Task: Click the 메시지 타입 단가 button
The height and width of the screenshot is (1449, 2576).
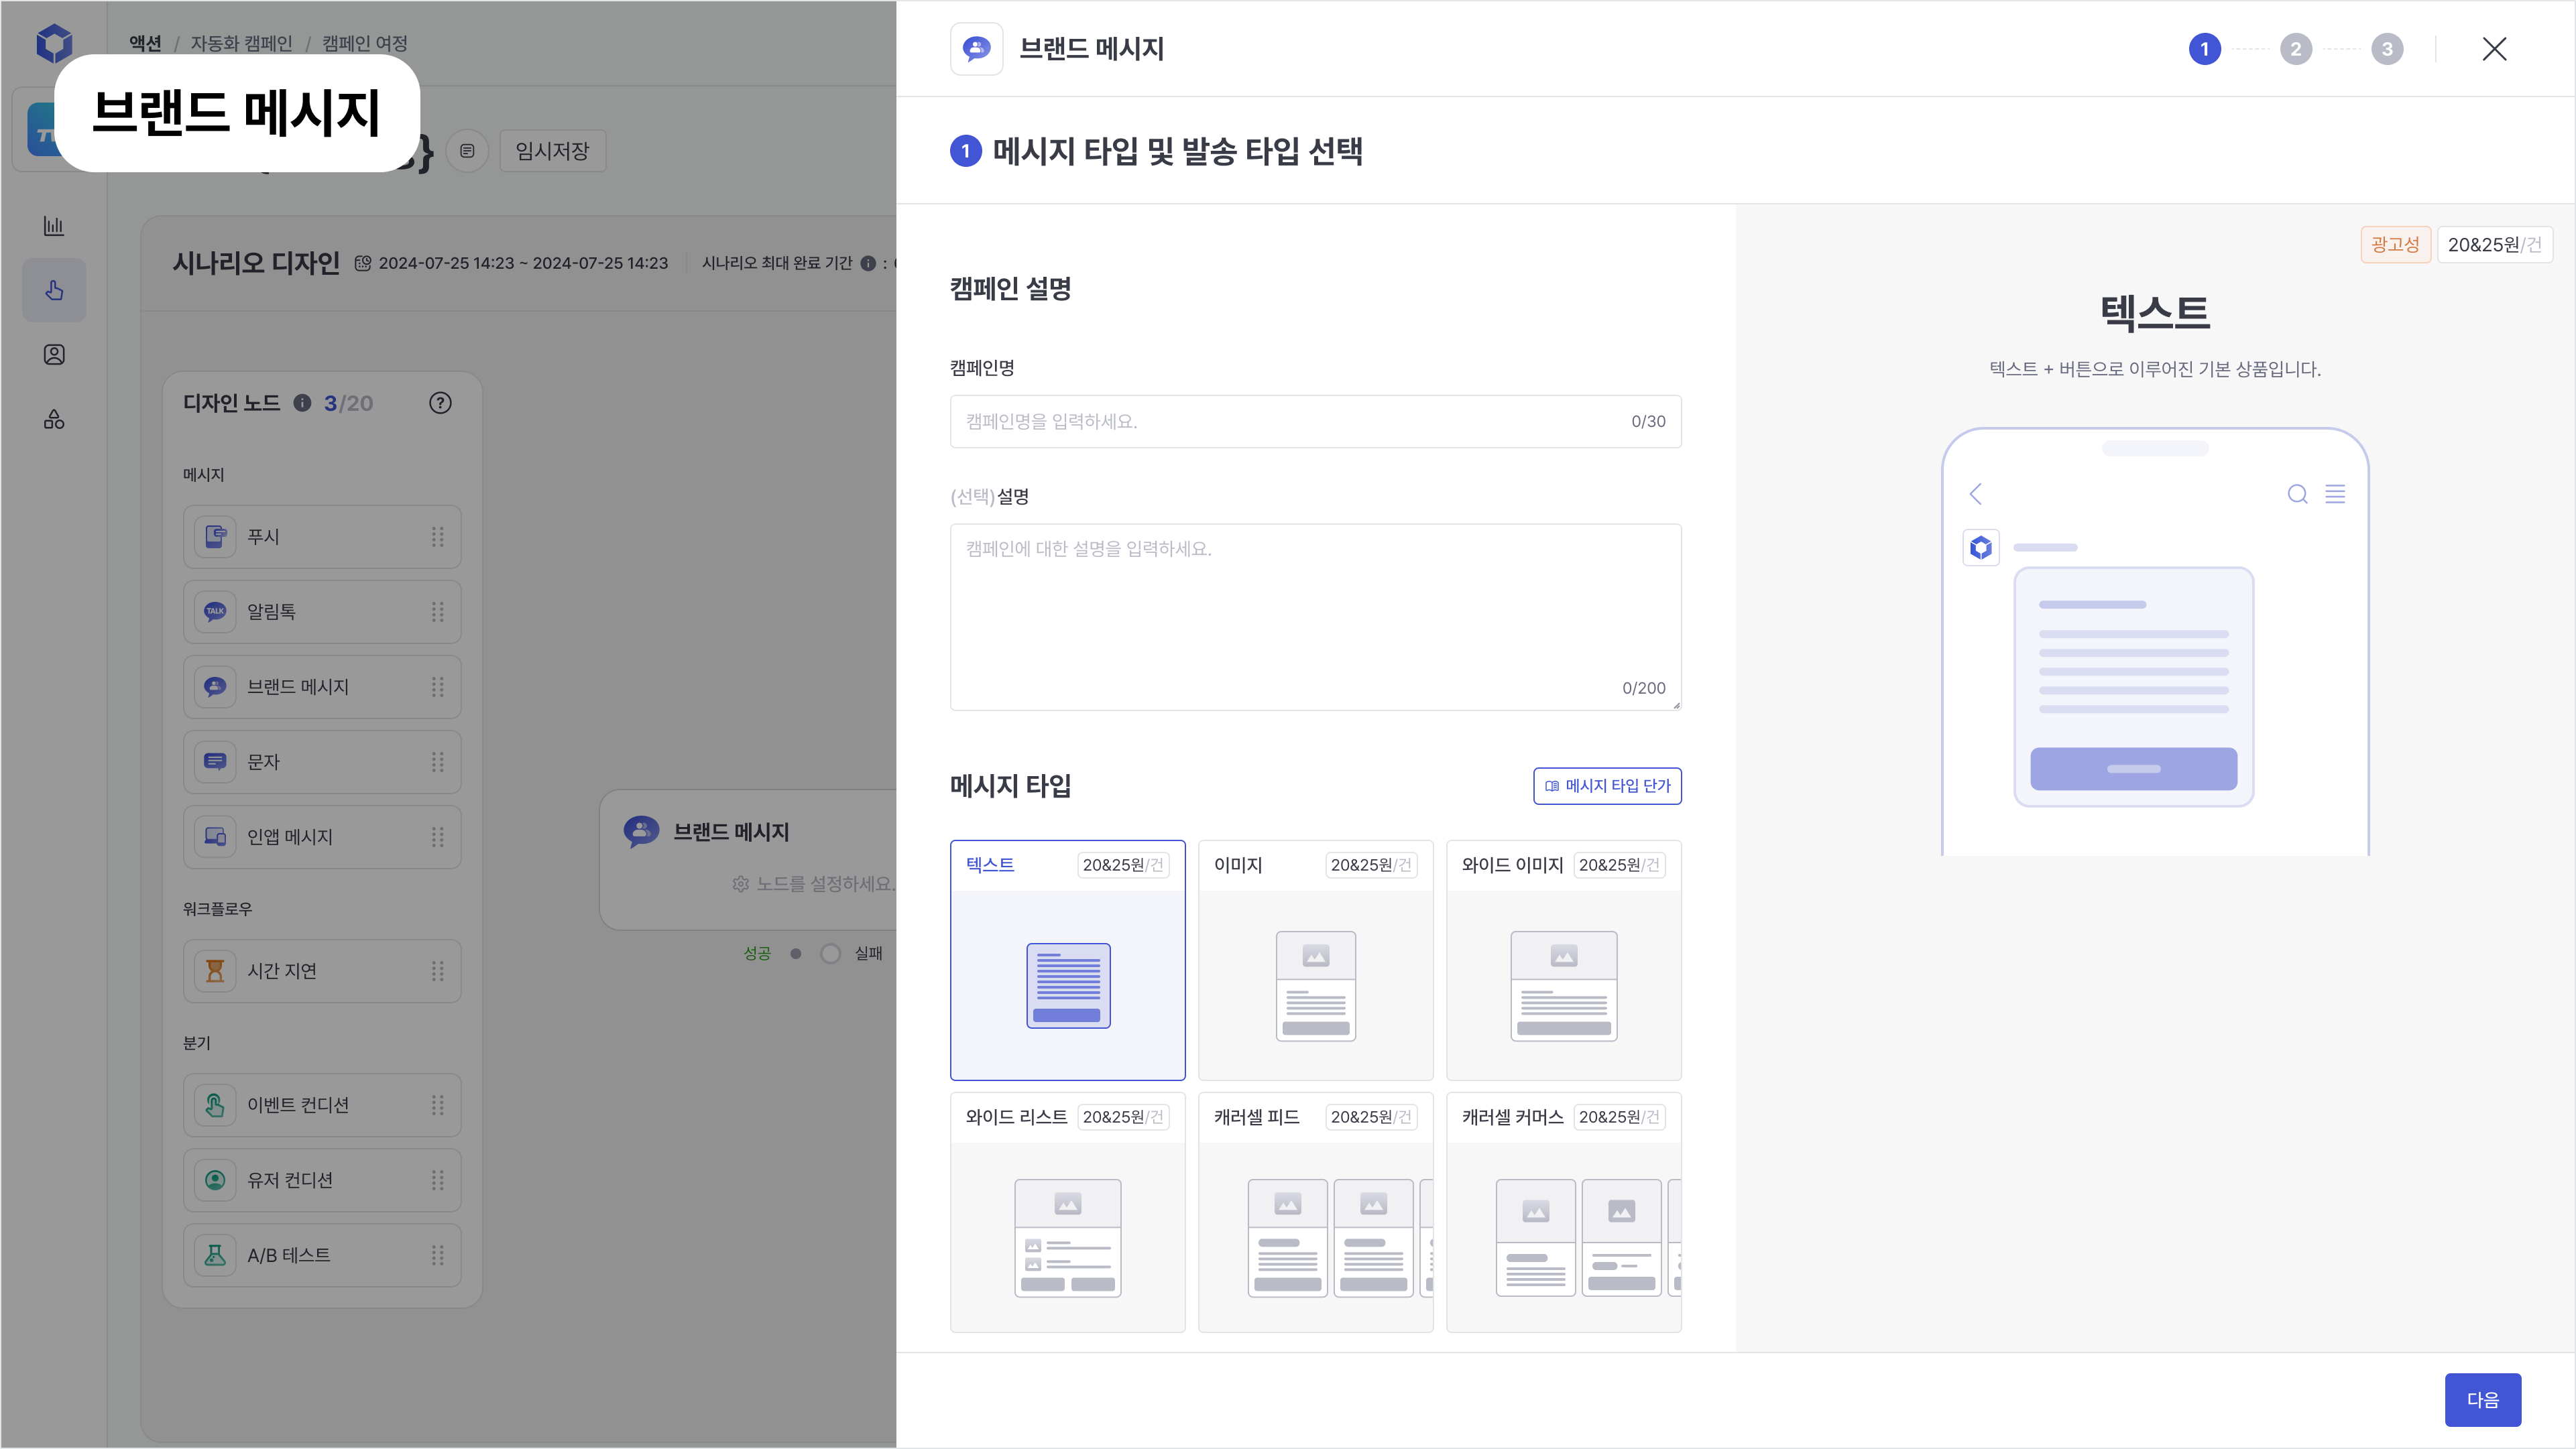Action: coord(1607,785)
